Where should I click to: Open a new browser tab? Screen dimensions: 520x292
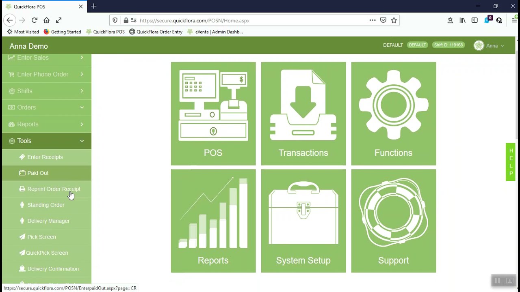94,6
